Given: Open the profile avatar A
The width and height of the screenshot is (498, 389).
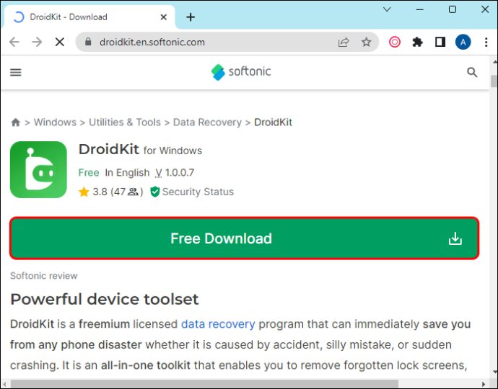Looking at the screenshot, I should 463,42.
